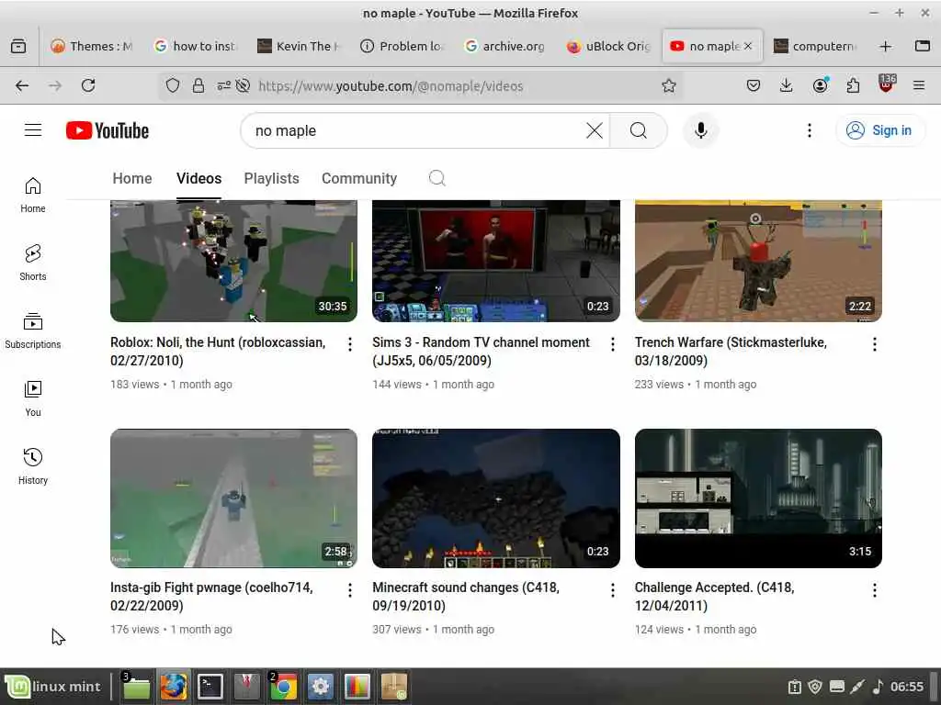Viewport: 941px width, 705px height.
Task: Click the YouTube logo
Action: (108, 130)
